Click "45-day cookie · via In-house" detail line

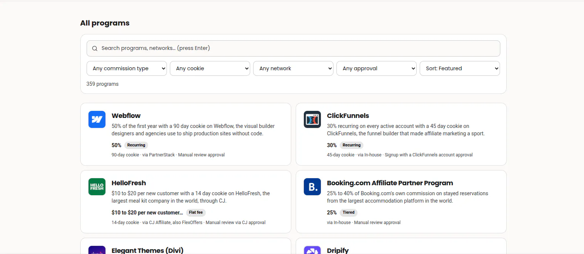point(400,155)
